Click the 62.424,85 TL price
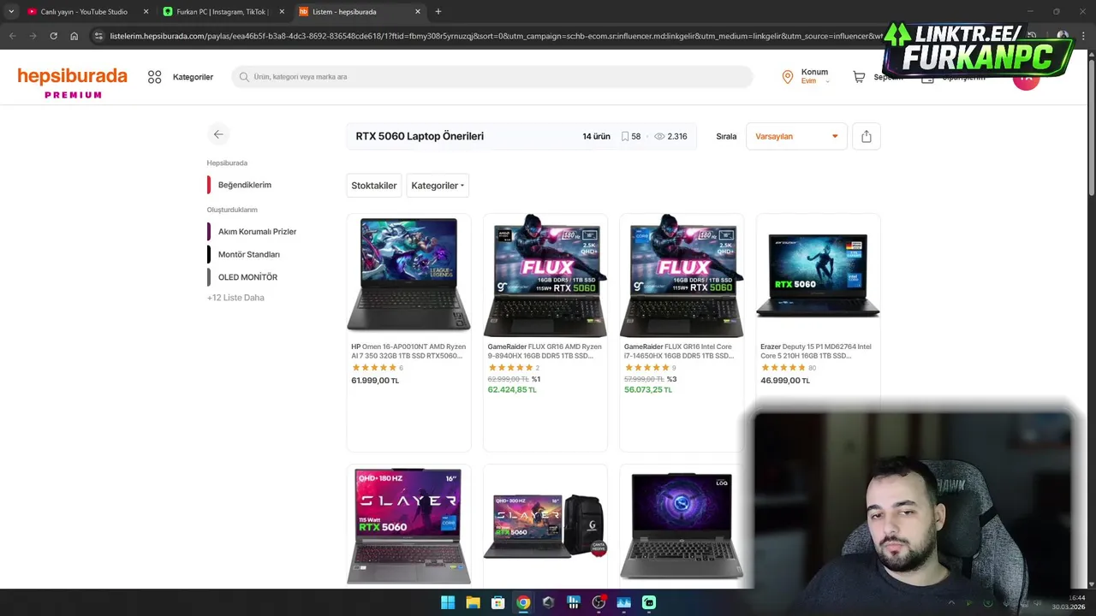 (512, 389)
